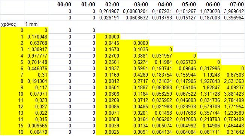Click cell with value 0,396964
This screenshot has width=245, height=136.
pyautogui.click(x=233, y=18)
